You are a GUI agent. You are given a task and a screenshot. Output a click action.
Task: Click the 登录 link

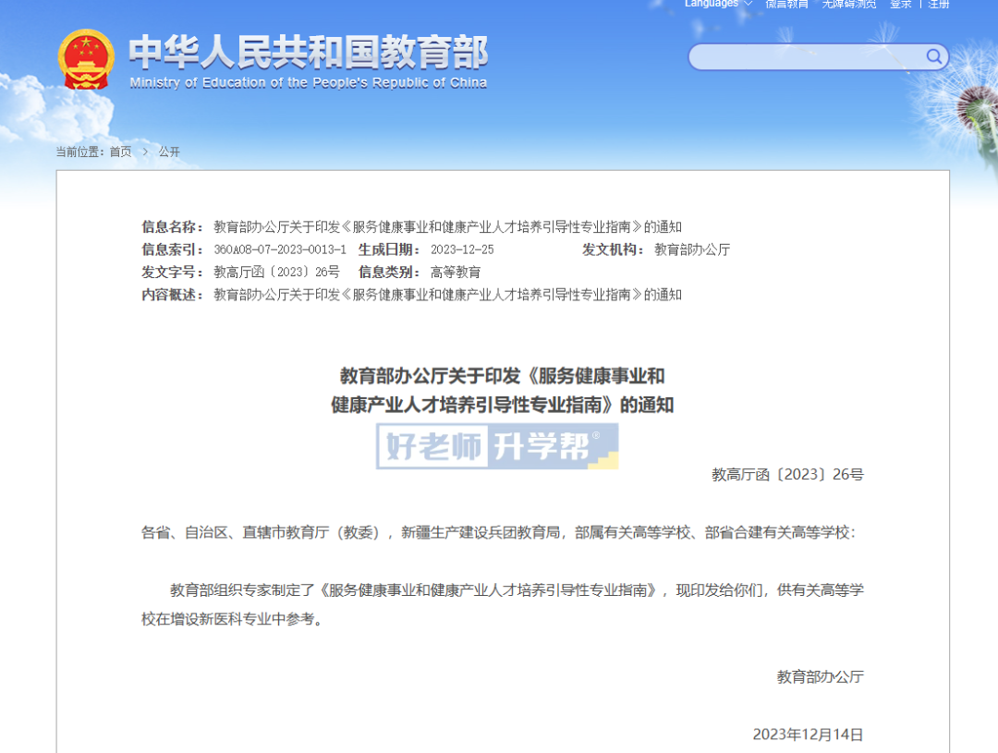901,4
